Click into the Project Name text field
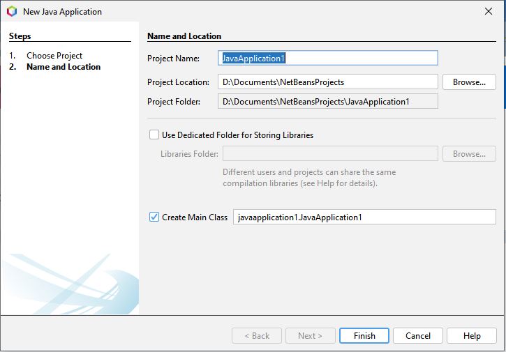506x352 pixels. (x=328, y=59)
